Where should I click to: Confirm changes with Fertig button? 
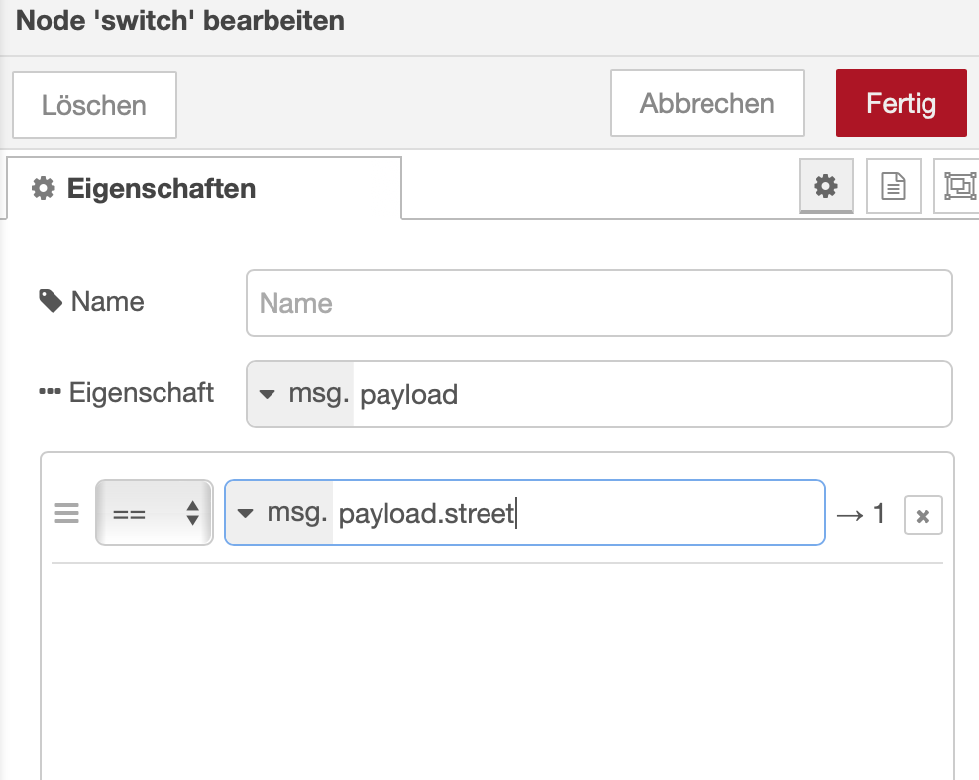point(901,103)
